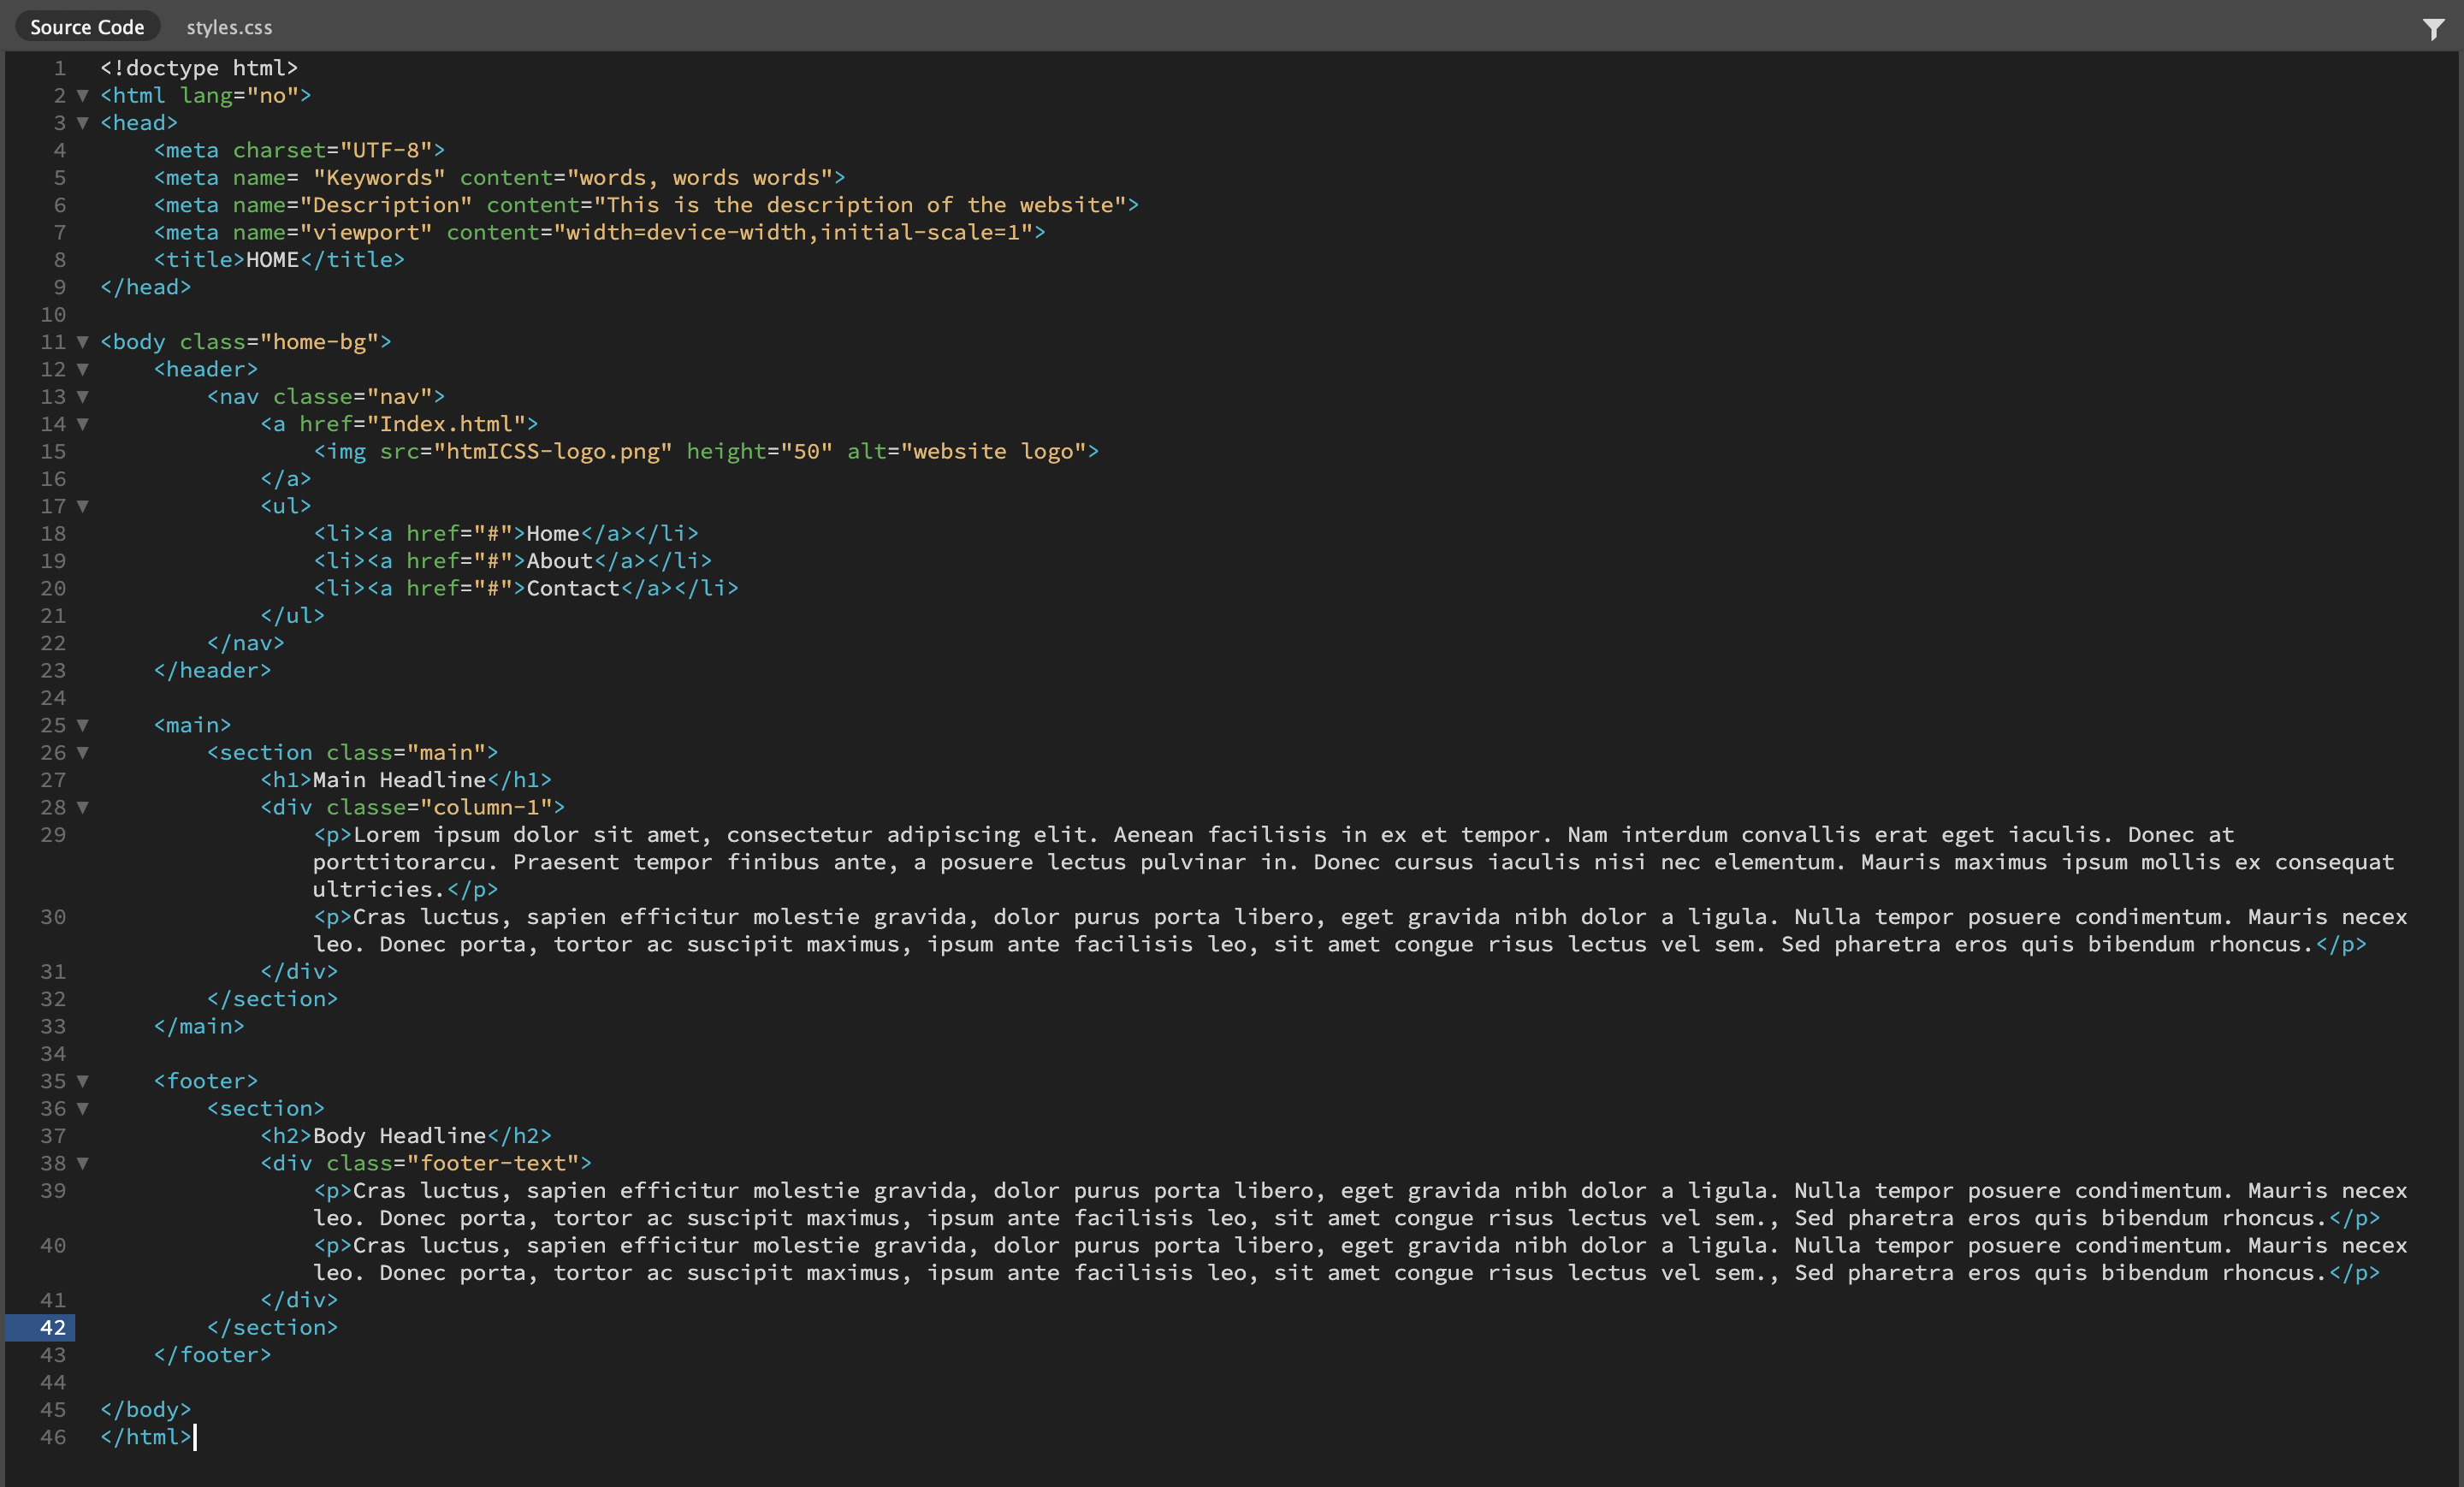Fold the body tag on line 11
The height and width of the screenshot is (1487, 2464).
(x=83, y=342)
